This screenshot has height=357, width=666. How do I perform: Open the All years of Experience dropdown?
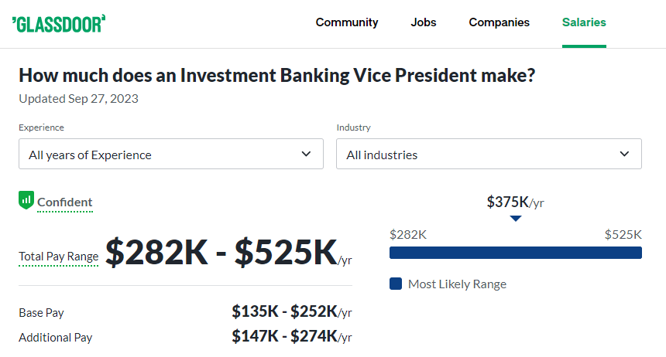[x=171, y=154]
